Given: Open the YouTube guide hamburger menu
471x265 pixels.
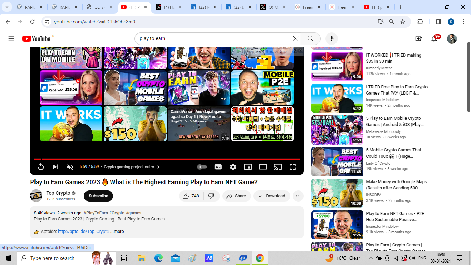Looking at the screenshot, I should (11, 38).
